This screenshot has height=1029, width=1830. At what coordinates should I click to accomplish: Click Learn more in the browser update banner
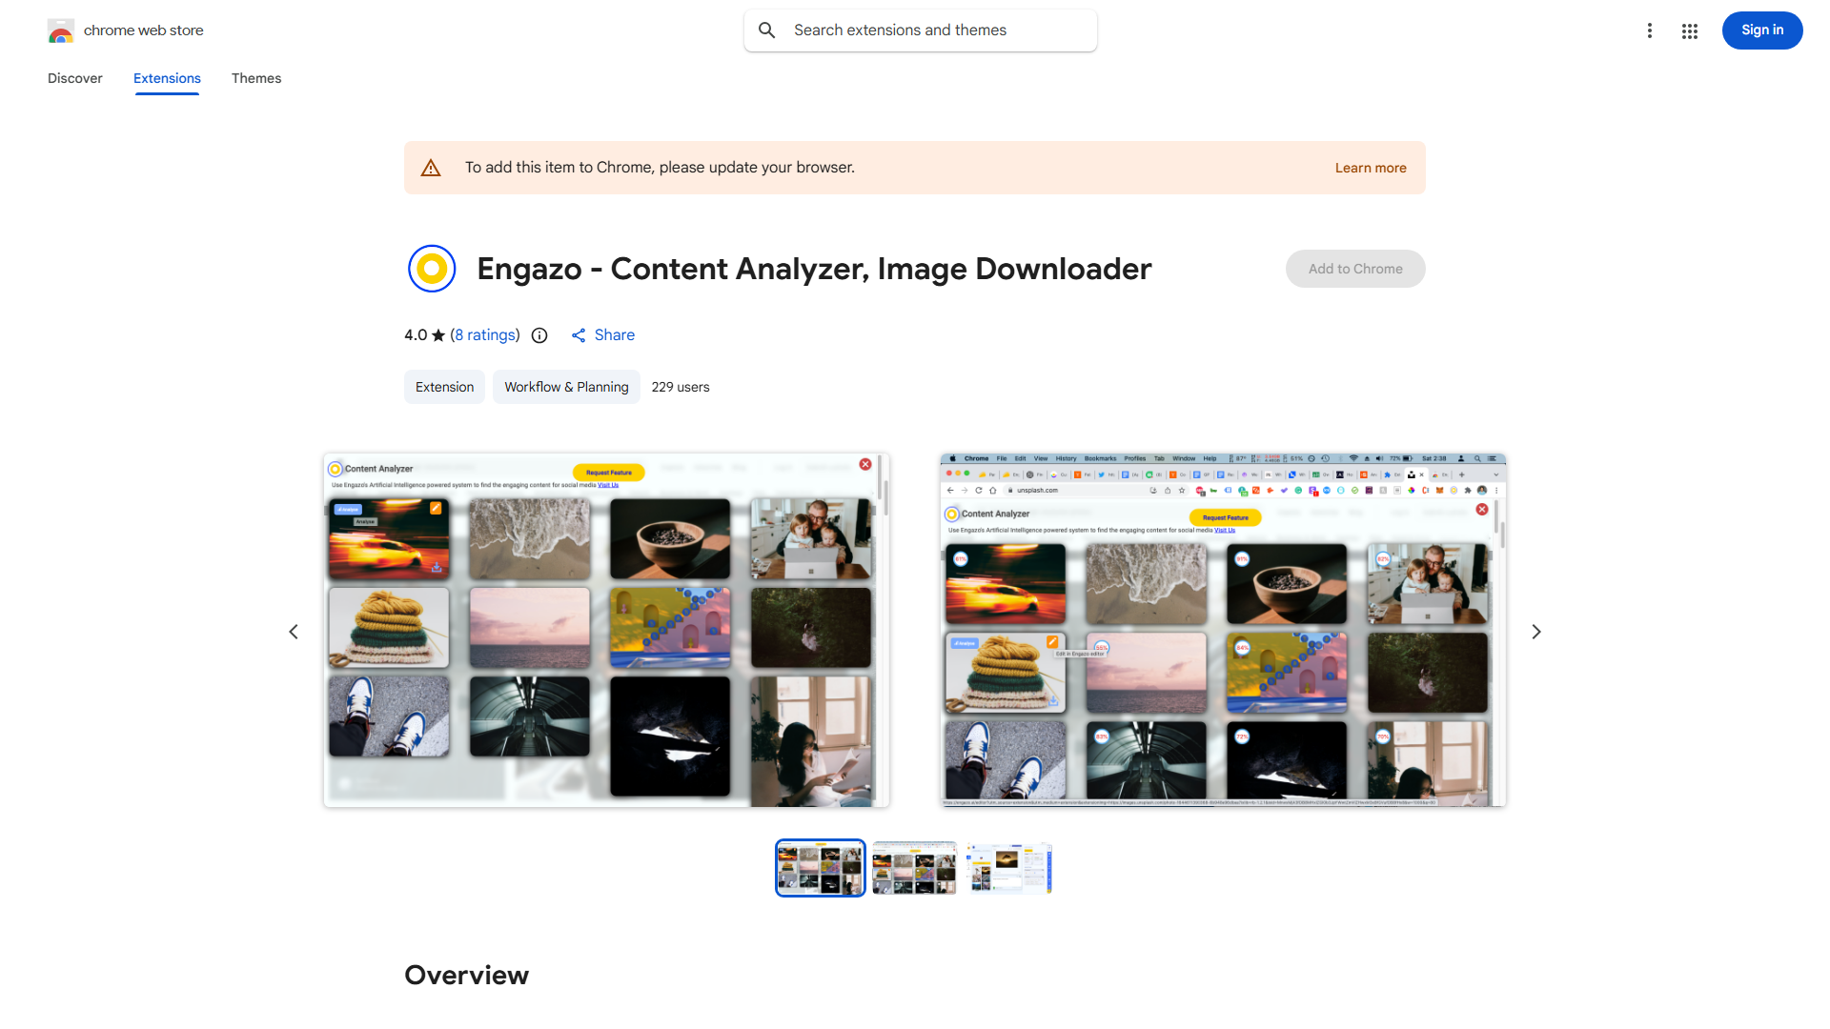[1370, 167]
